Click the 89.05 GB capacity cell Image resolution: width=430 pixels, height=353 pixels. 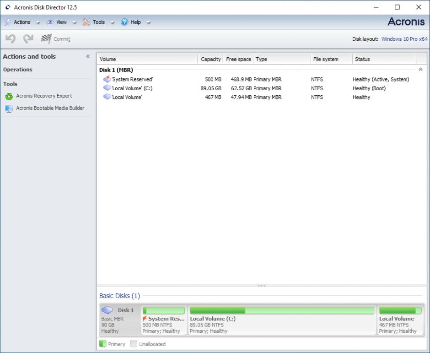point(210,88)
